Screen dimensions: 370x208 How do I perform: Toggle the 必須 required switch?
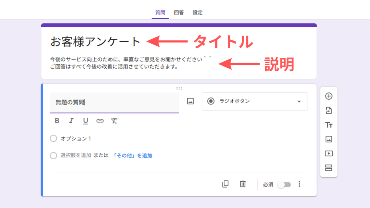click(284, 185)
